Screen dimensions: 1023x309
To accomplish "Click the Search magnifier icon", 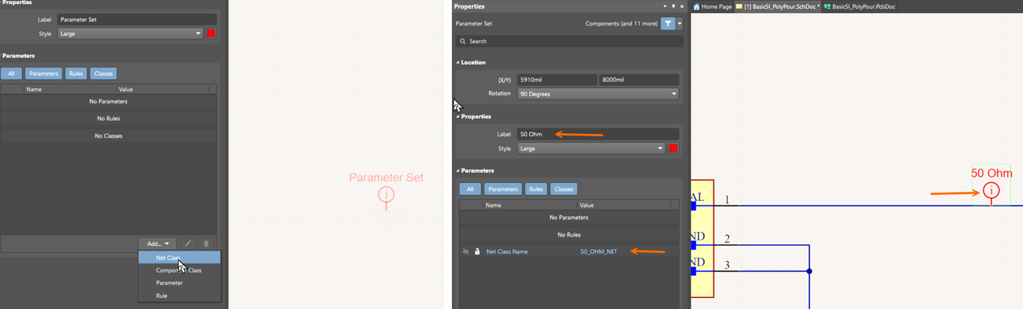I will pos(463,41).
